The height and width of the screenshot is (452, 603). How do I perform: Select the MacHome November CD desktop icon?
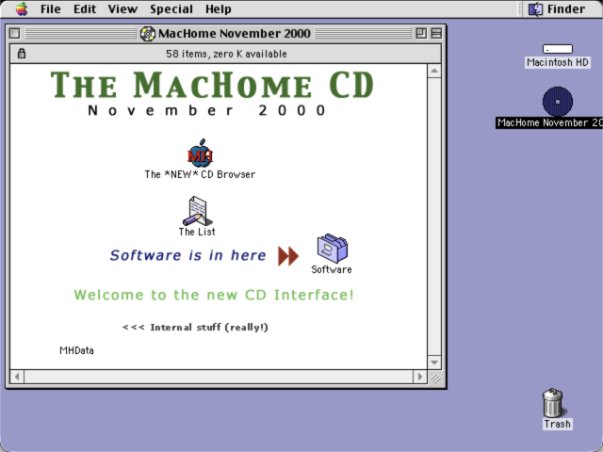click(558, 102)
